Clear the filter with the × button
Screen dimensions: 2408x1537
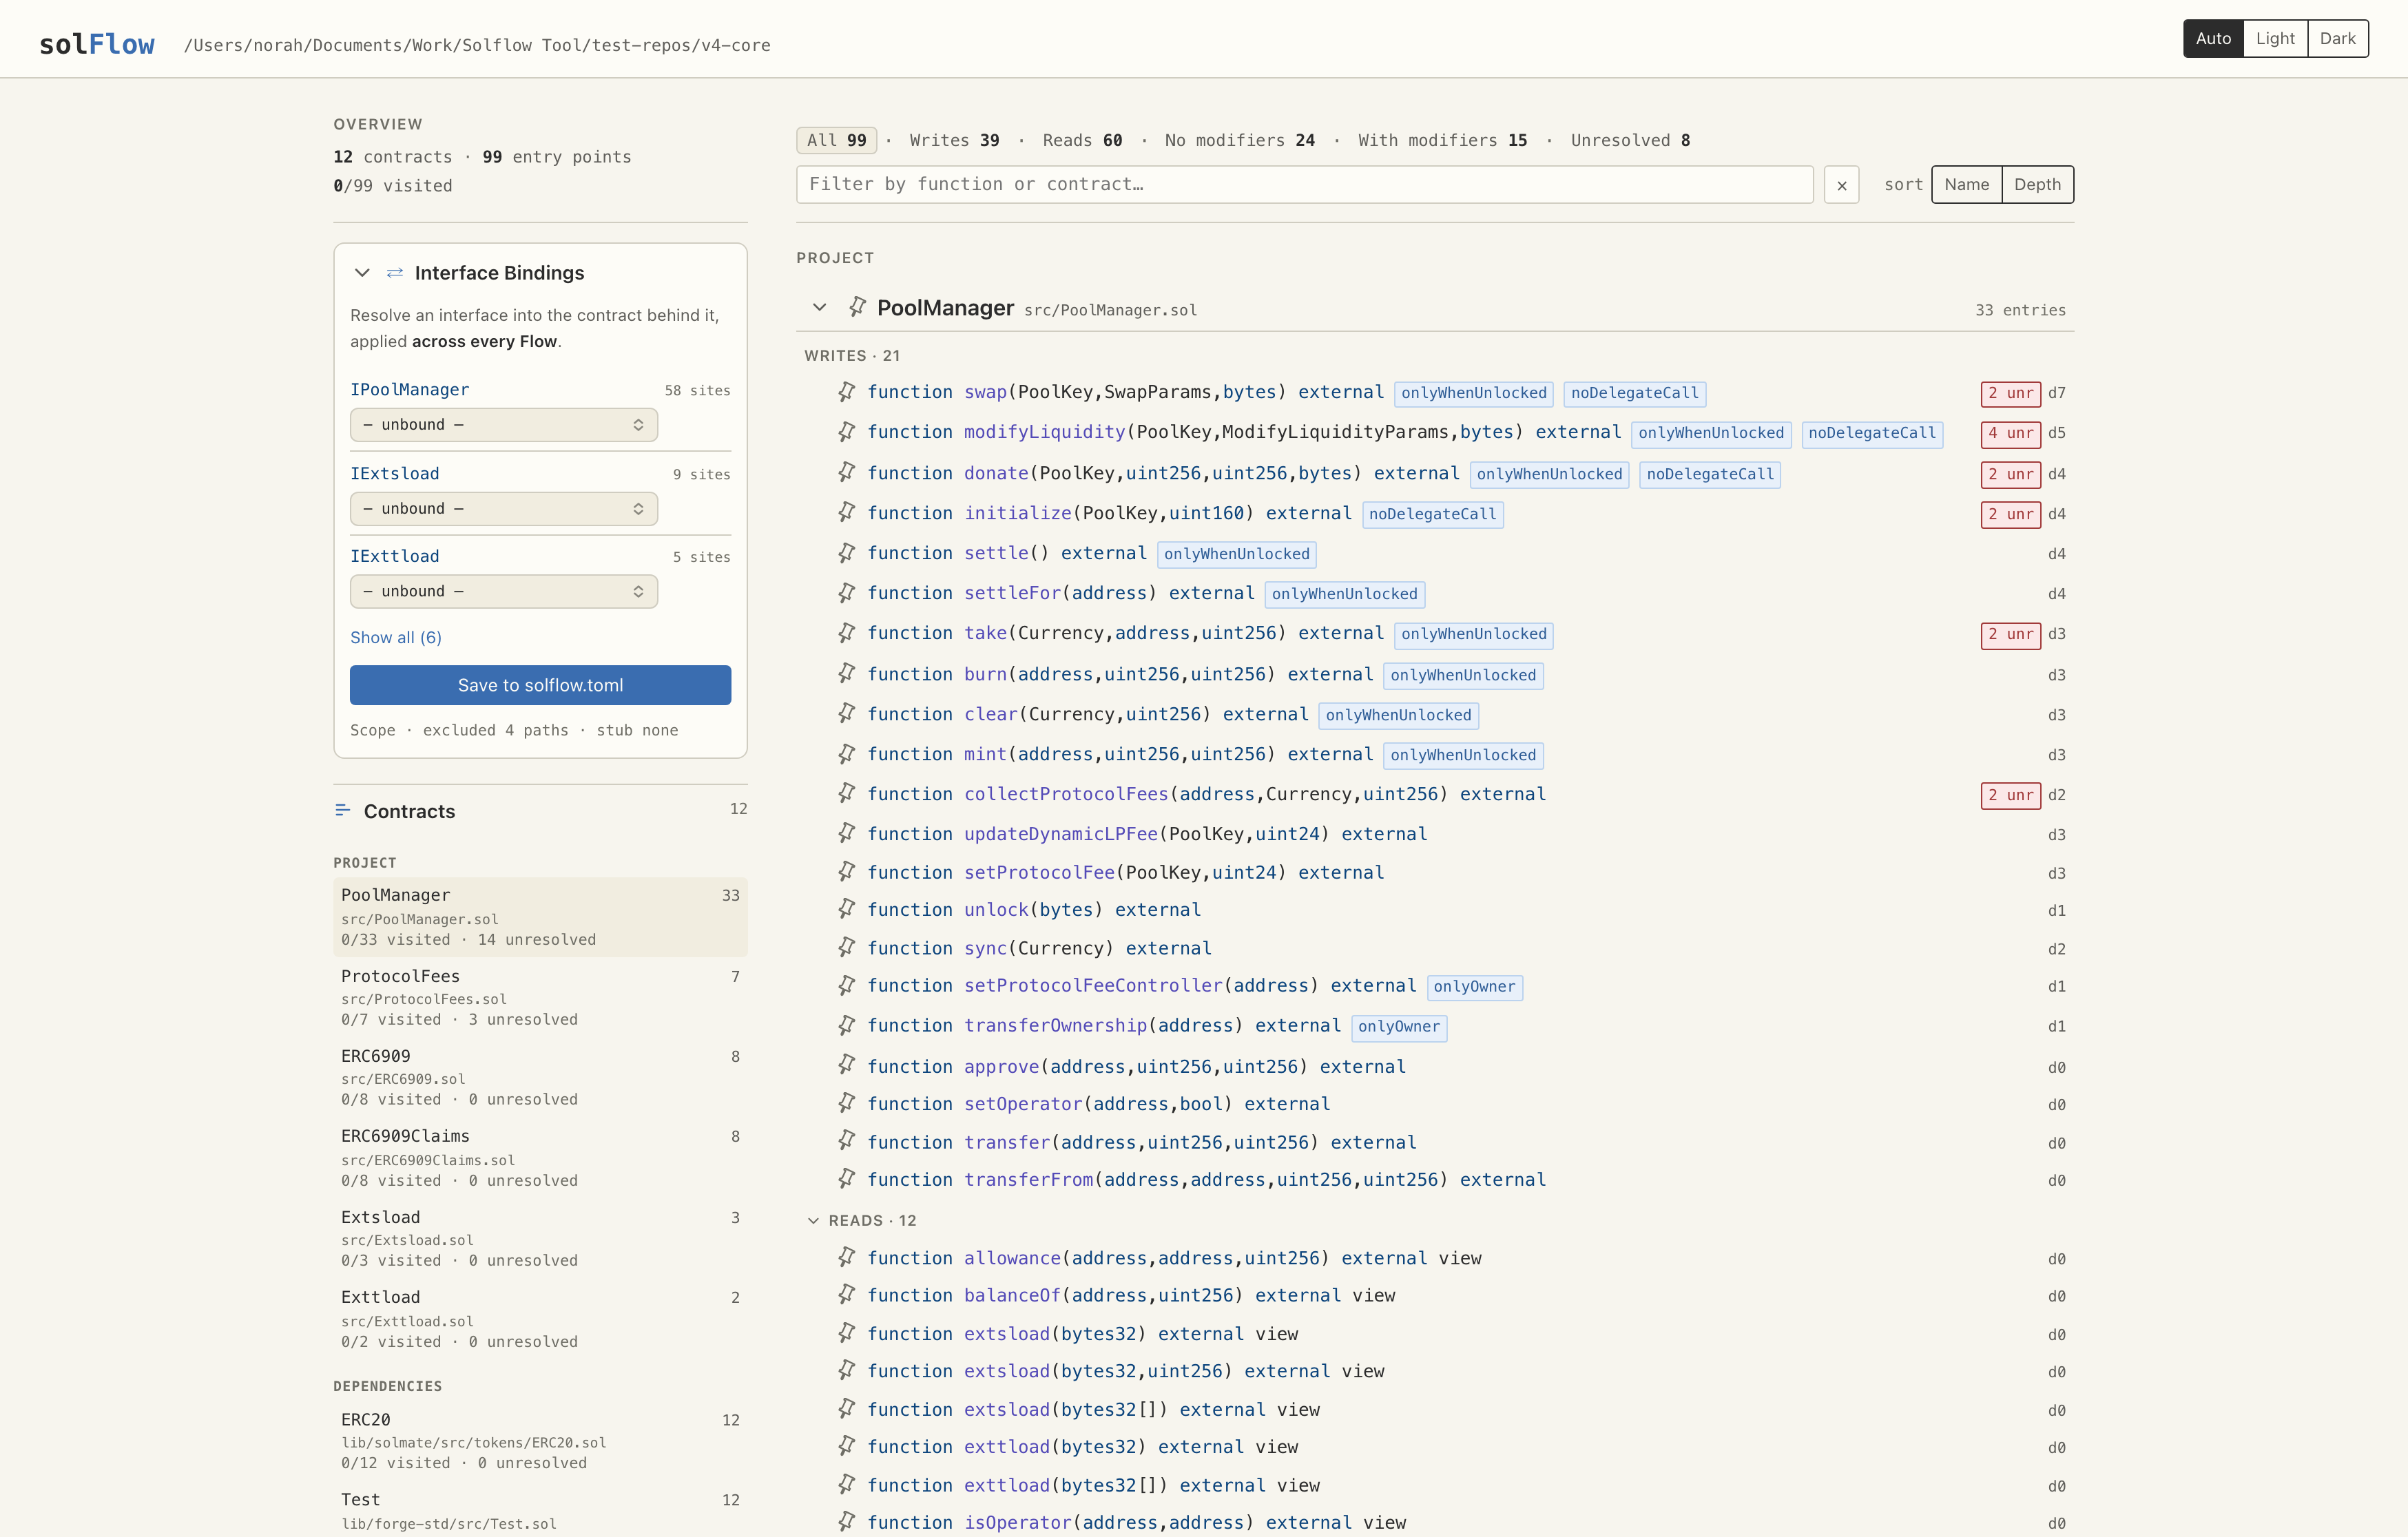tap(1841, 185)
